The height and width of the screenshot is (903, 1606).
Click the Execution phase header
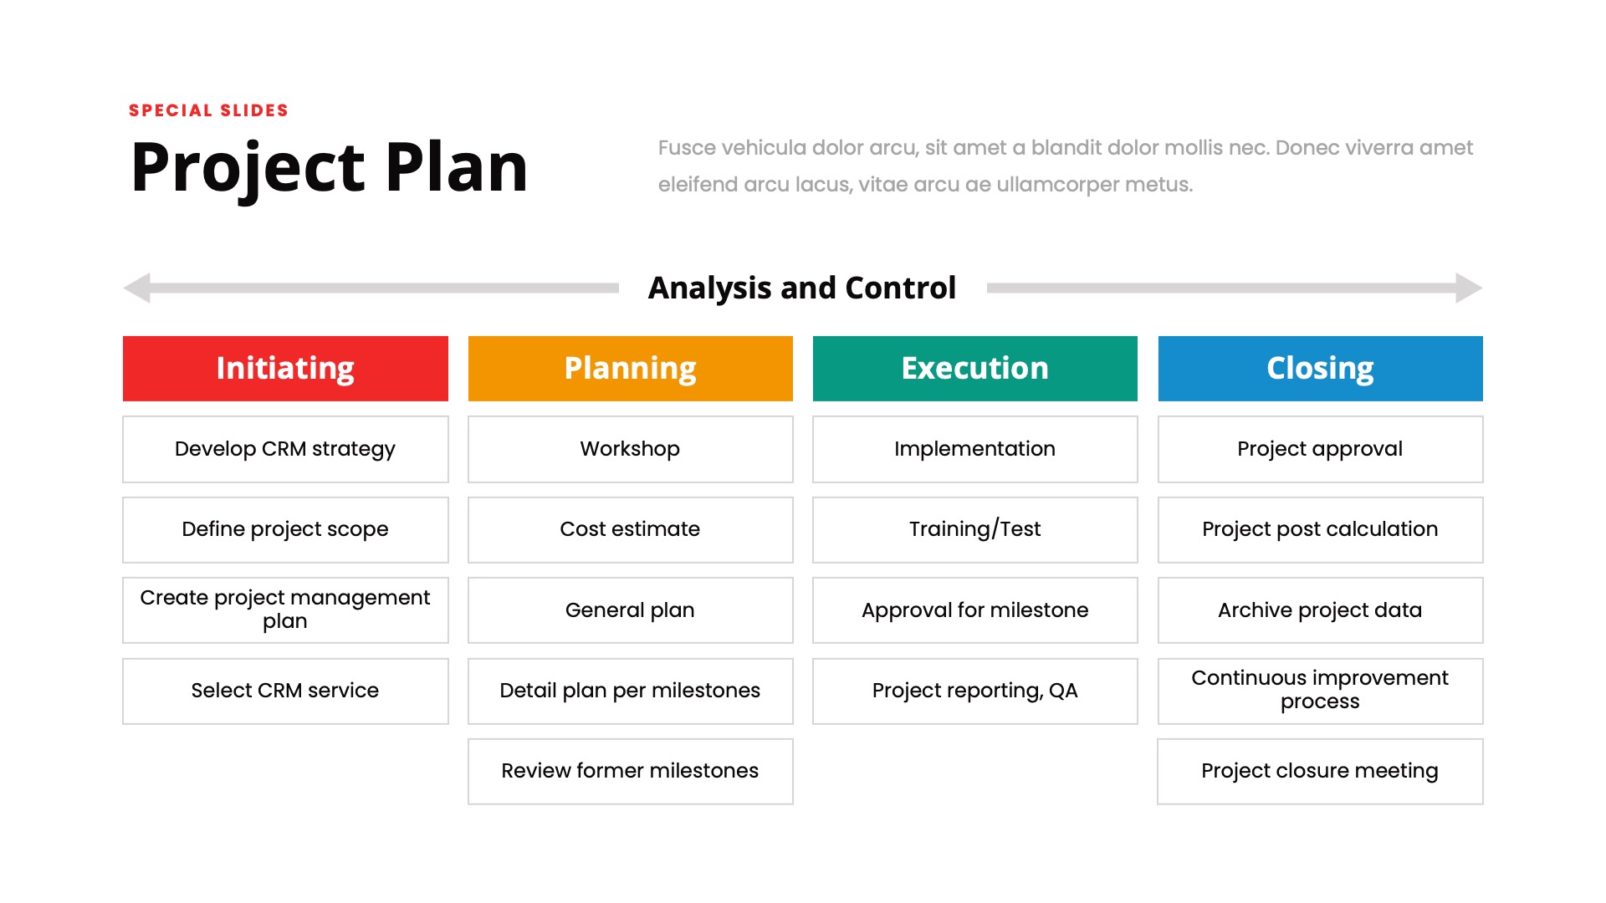coord(974,368)
